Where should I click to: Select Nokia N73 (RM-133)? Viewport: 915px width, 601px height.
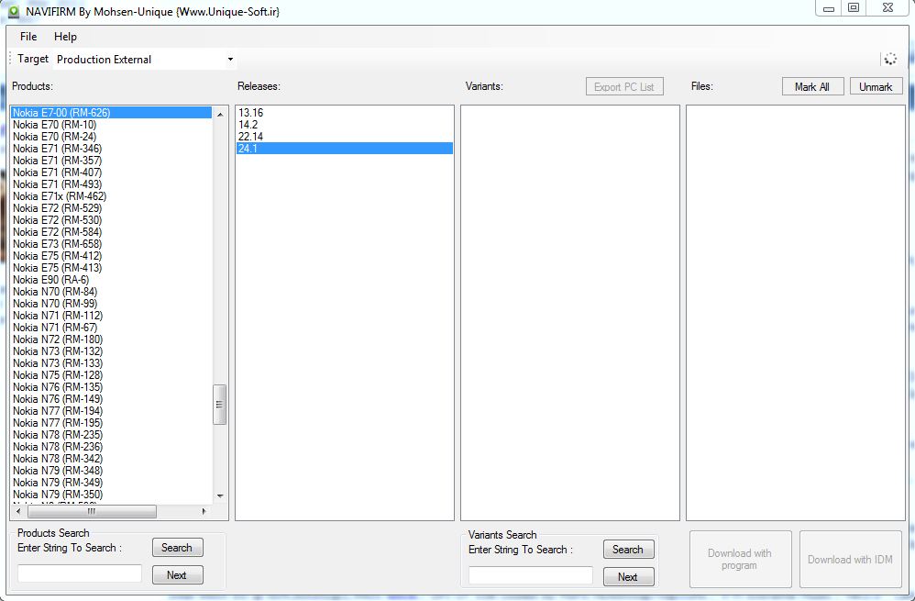pos(112,362)
